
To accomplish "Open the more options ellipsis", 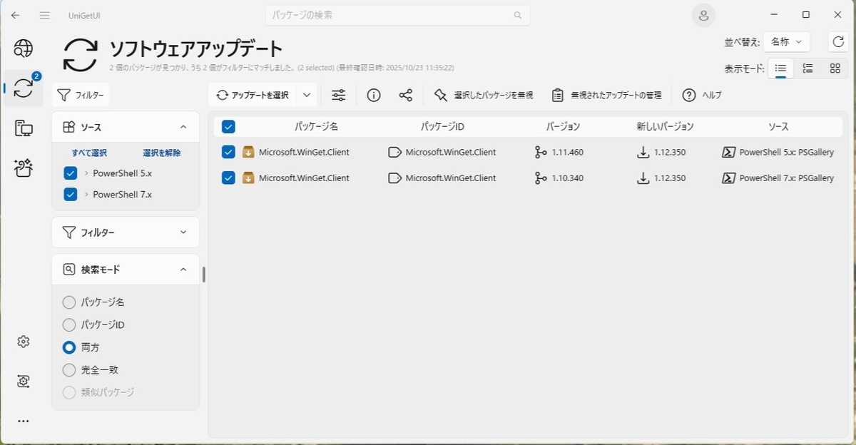I will tap(24, 421).
